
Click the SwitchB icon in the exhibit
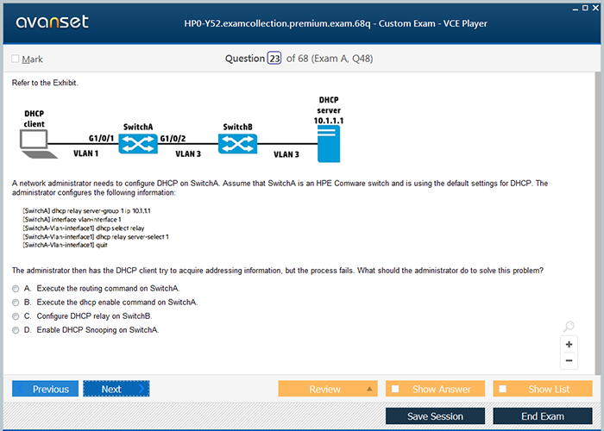237,145
